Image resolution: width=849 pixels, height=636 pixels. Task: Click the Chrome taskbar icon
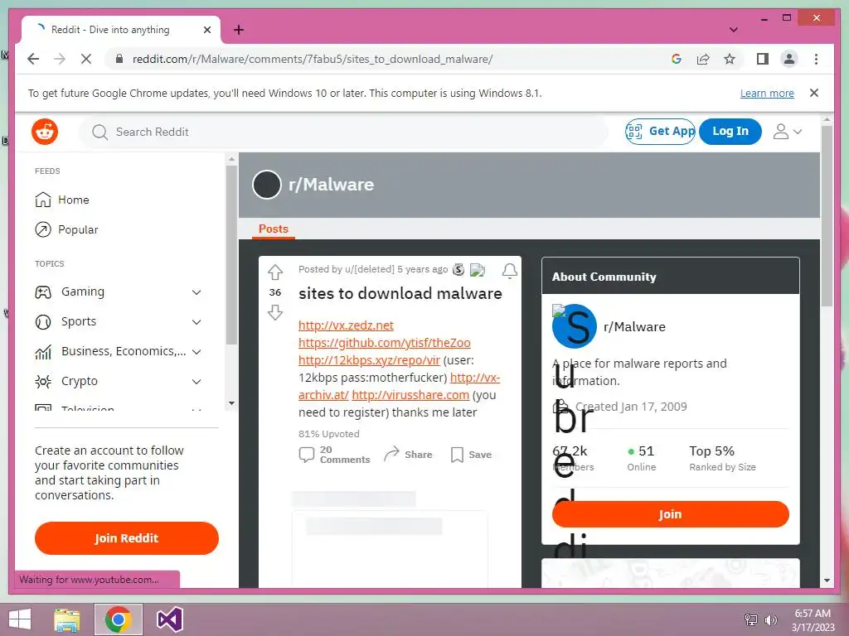[x=118, y=619]
